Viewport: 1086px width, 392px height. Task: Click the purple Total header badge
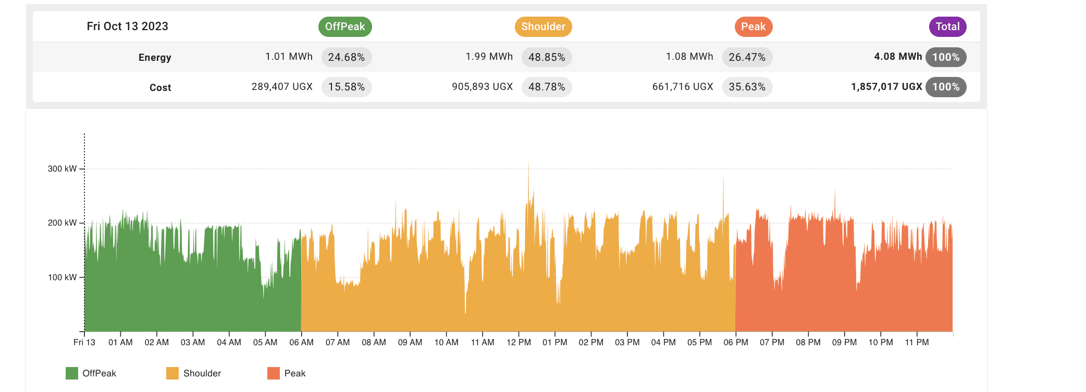coord(947,27)
